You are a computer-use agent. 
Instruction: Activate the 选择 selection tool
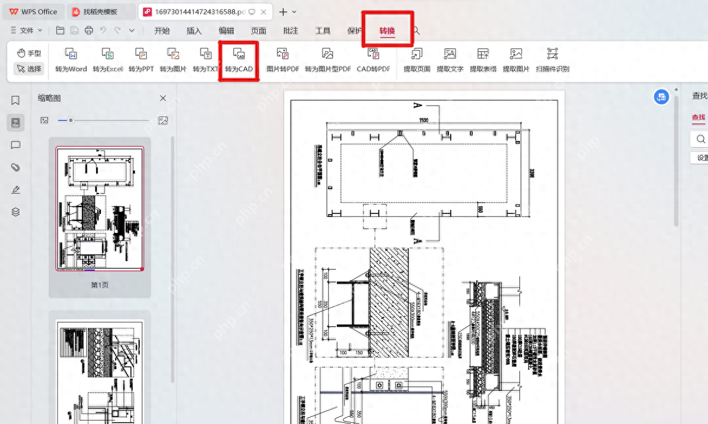(29, 69)
